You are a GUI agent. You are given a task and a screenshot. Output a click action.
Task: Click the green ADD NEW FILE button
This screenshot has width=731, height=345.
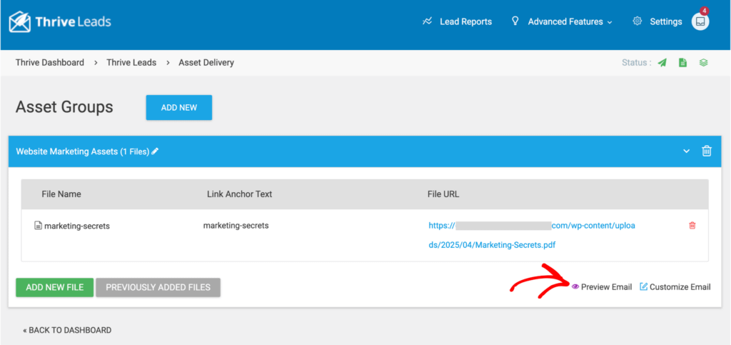click(55, 287)
